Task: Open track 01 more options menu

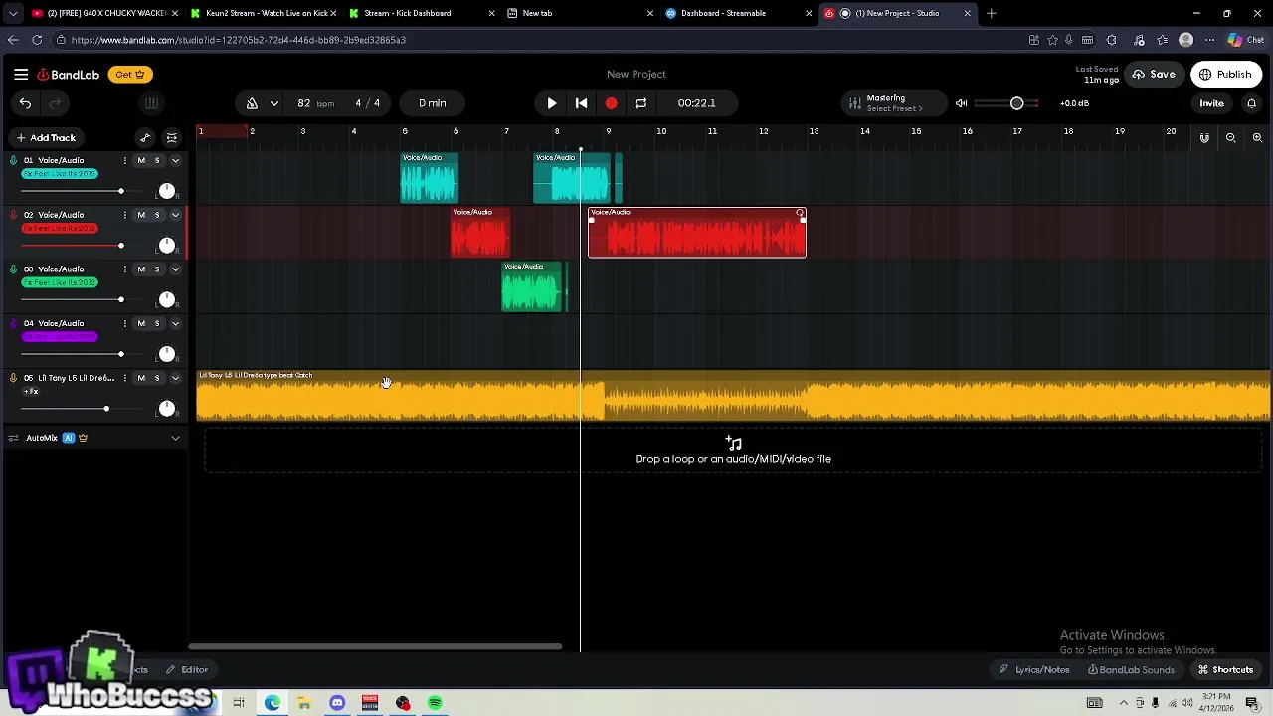Action: [125, 160]
